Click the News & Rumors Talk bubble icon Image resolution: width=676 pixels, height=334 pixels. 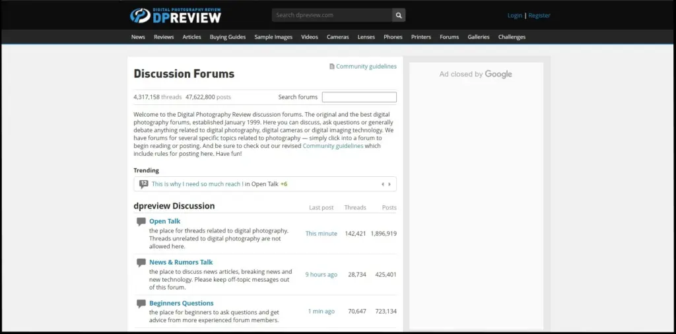(x=141, y=263)
